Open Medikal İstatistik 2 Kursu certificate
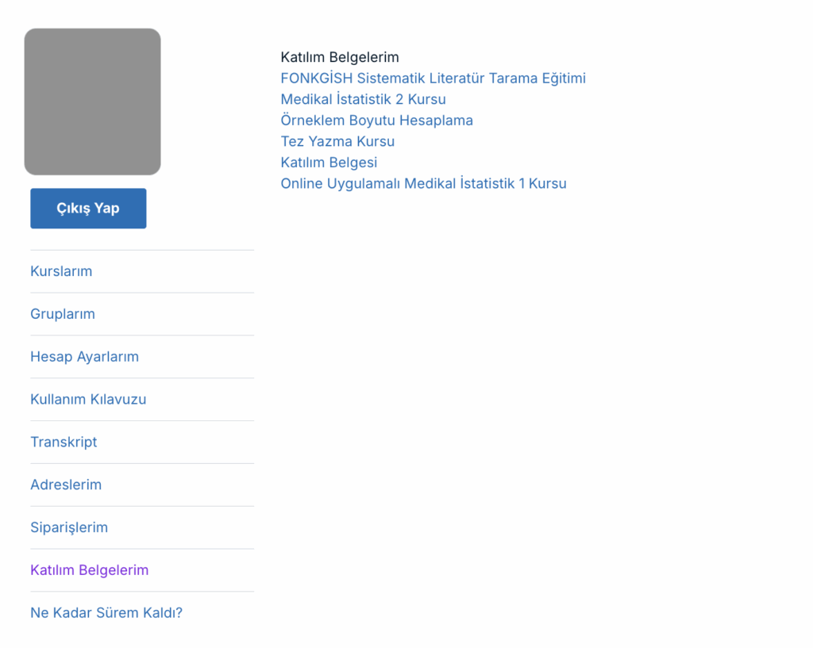The image size is (813, 648). [x=363, y=99]
